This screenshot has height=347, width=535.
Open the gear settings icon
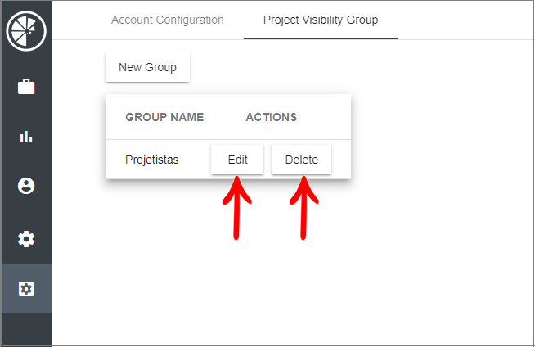click(26, 239)
